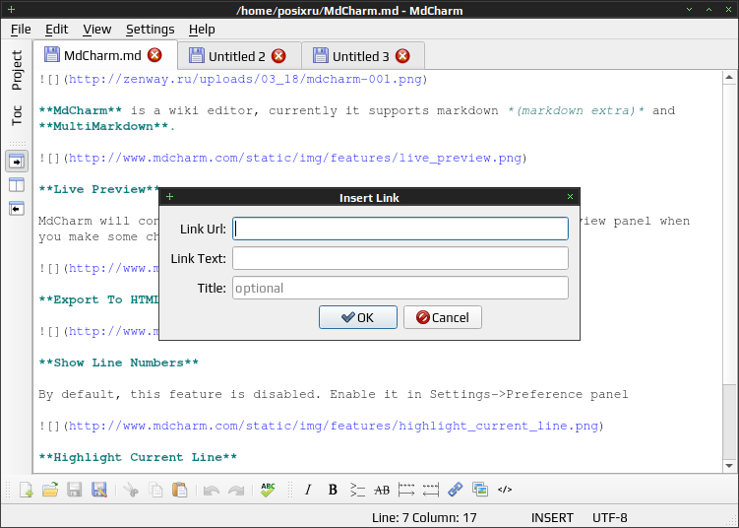739x528 pixels.
Task: Close Insert Link dialog with X
Action: click(570, 197)
